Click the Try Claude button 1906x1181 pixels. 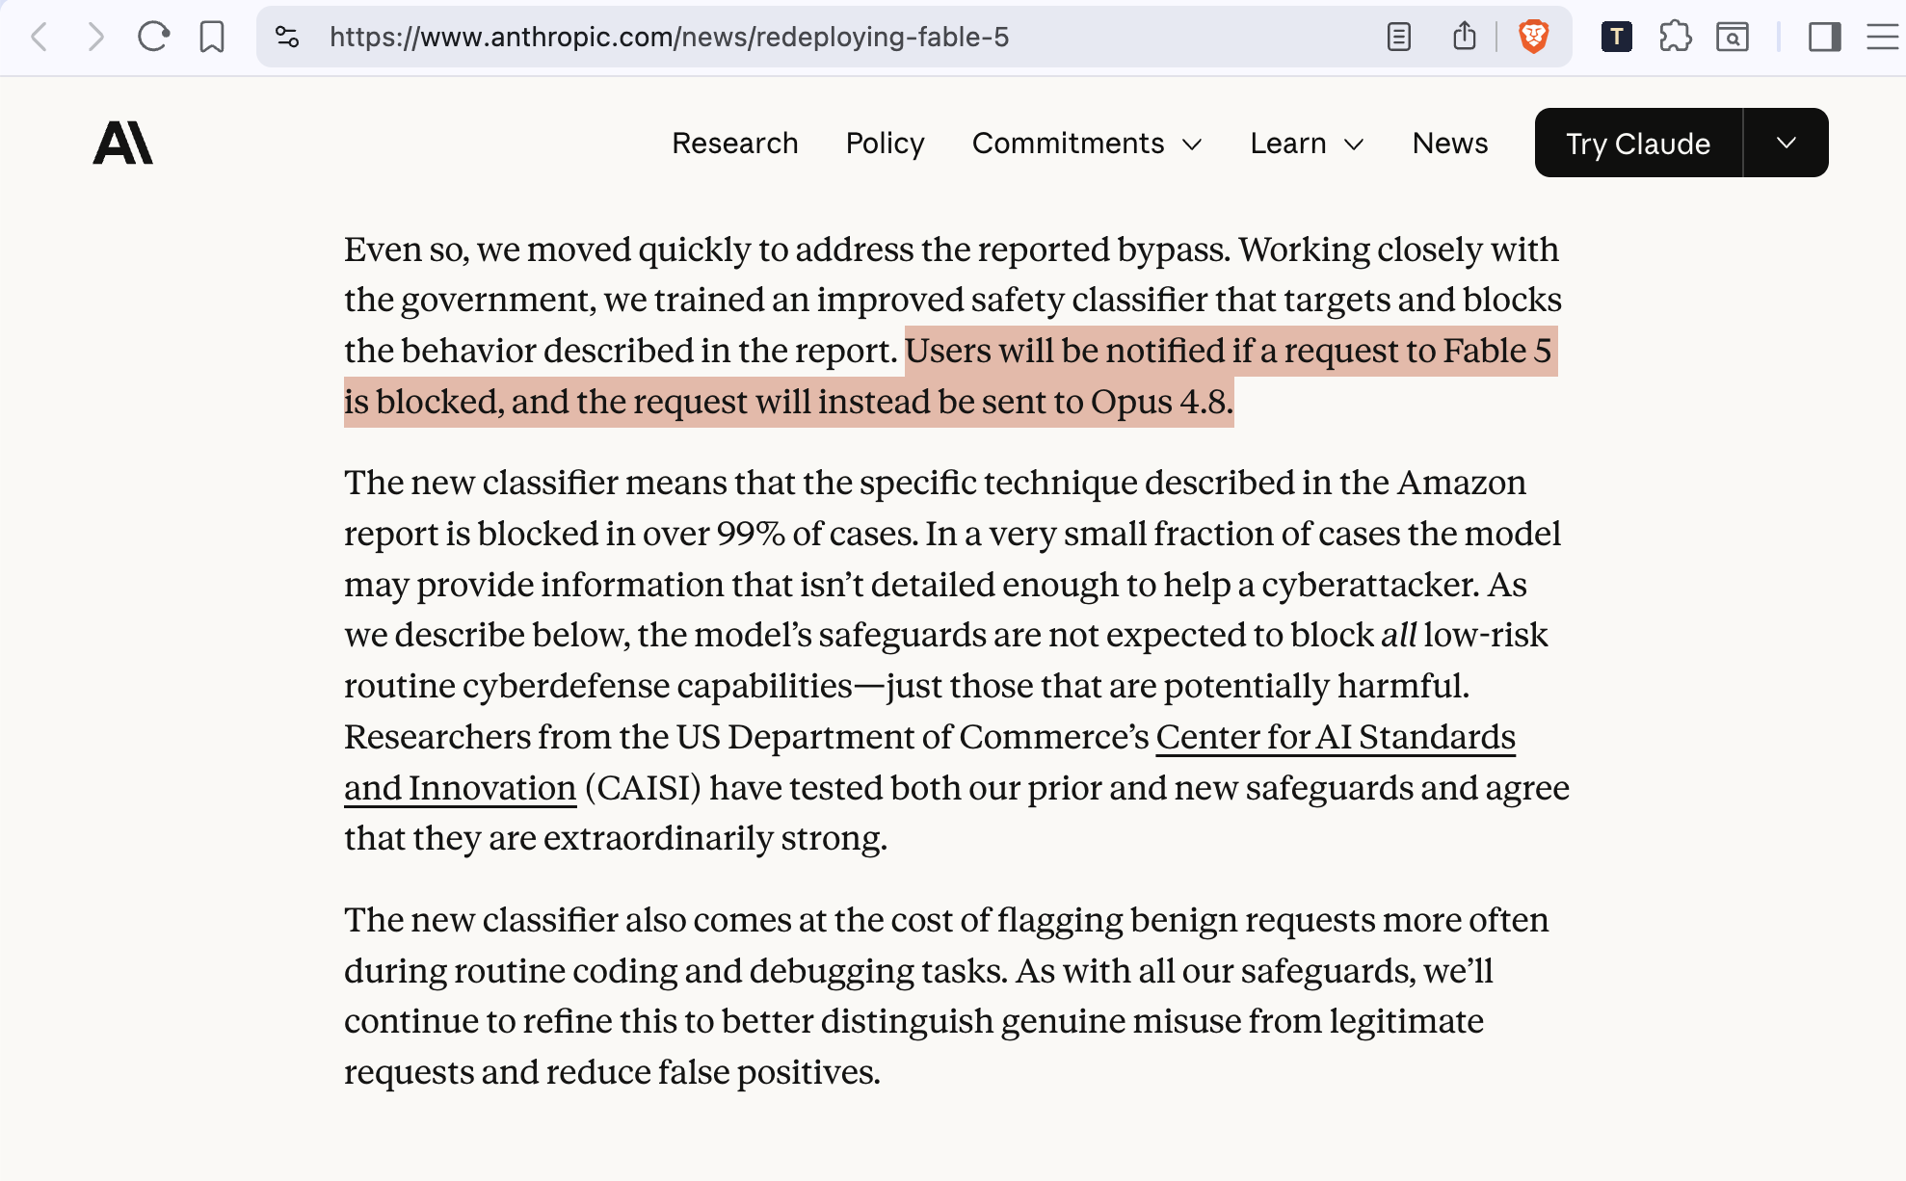[x=1638, y=143]
